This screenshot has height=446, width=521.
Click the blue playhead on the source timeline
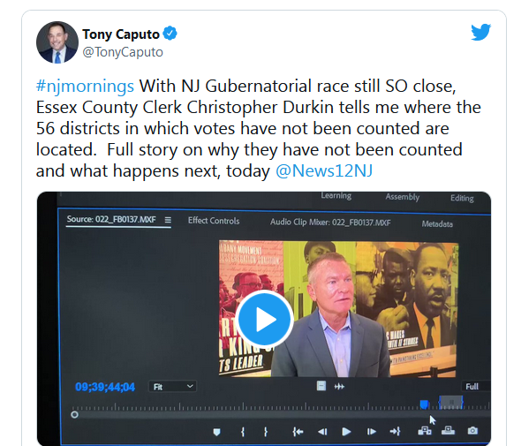tap(424, 404)
